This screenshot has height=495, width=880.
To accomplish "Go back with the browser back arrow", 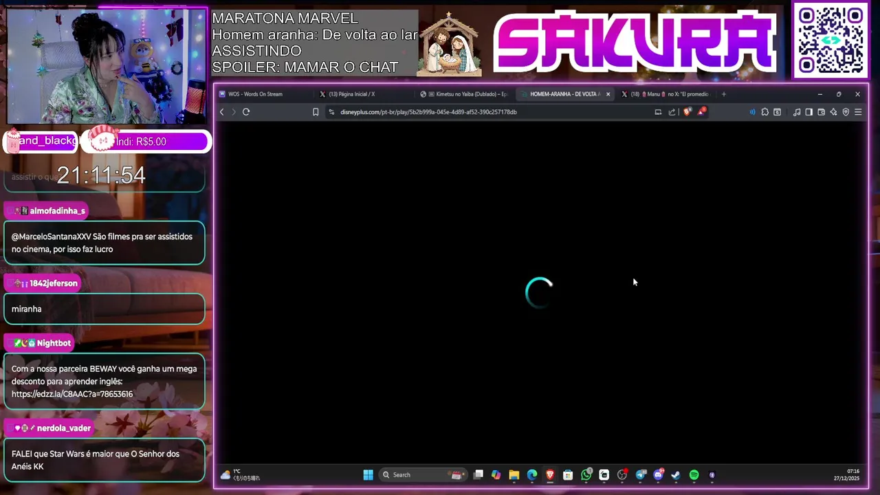I will click(221, 112).
